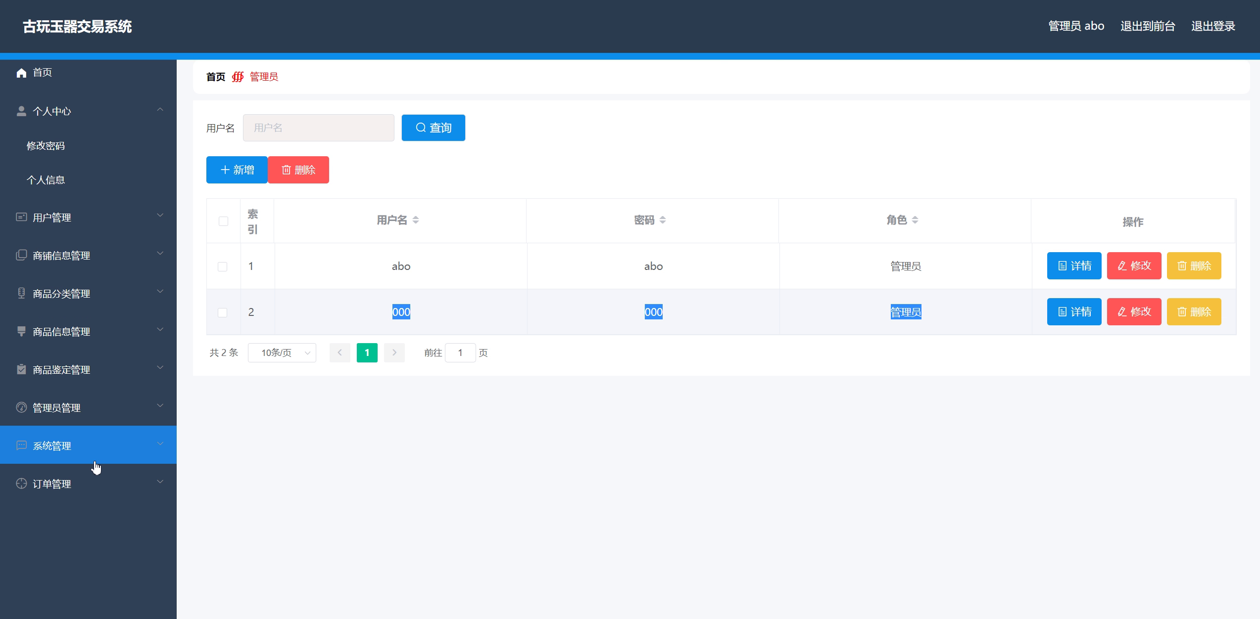Screen dimensions: 1260x619
Task: Click 首页 breadcrumb link
Action: (216, 77)
